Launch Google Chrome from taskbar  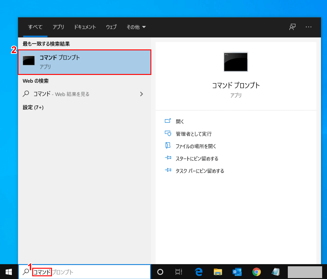[x=256, y=272]
